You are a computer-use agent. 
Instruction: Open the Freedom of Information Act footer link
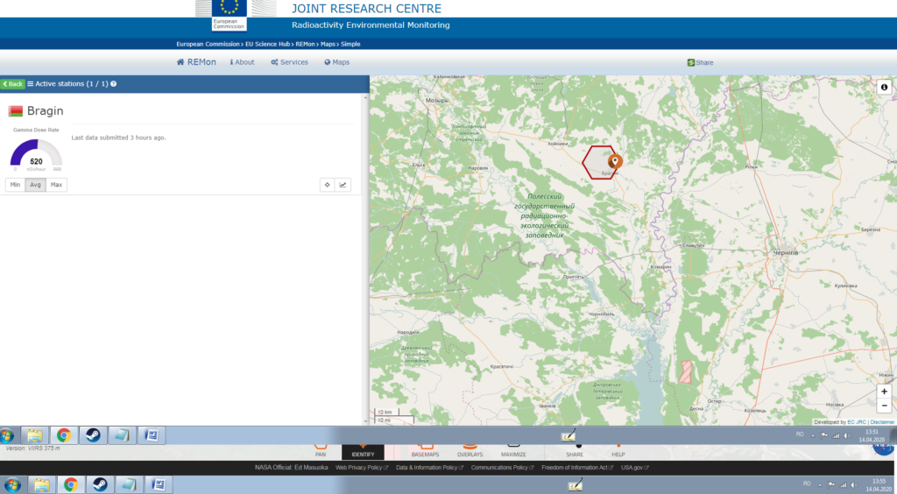coord(577,468)
